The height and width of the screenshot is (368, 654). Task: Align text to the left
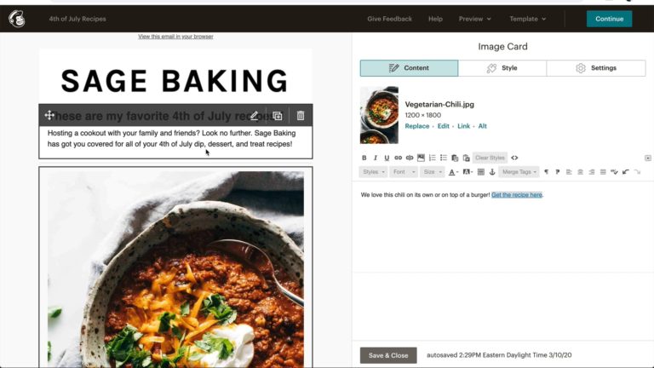click(569, 172)
